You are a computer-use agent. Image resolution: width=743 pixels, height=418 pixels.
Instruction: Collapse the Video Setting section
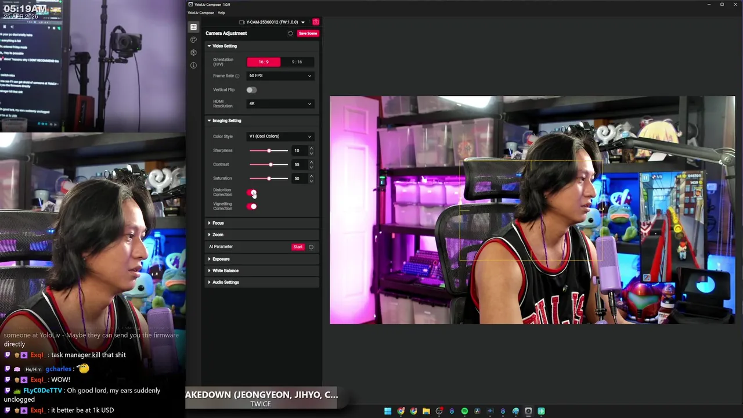[261, 46]
